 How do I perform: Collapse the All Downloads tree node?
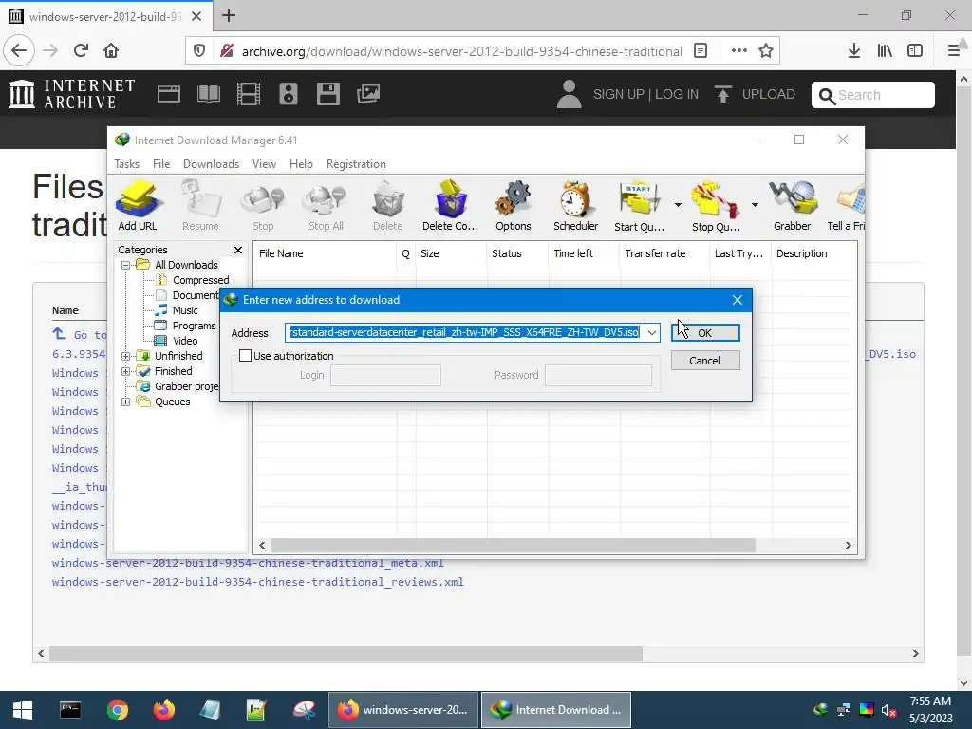point(126,266)
